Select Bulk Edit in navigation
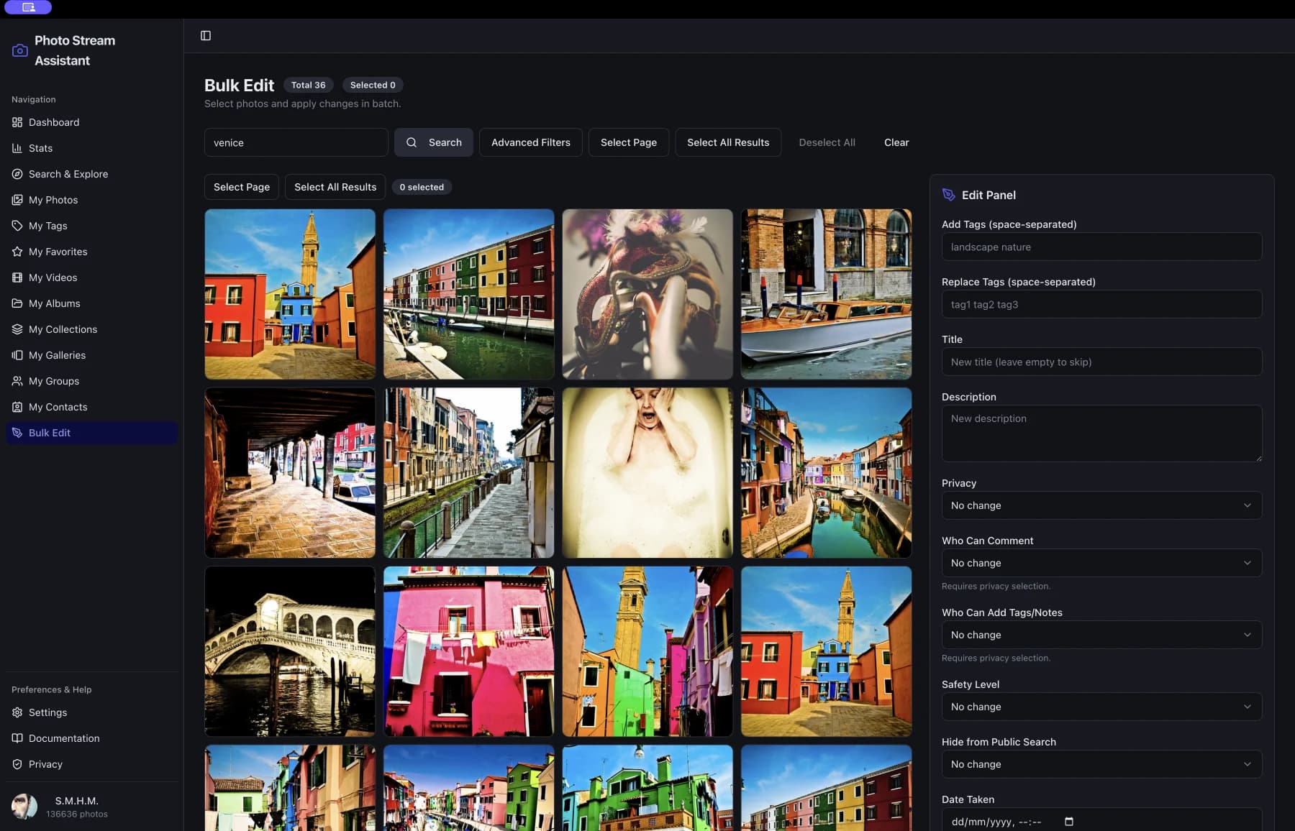This screenshot has width=1295, height=831. pos(50,433)
